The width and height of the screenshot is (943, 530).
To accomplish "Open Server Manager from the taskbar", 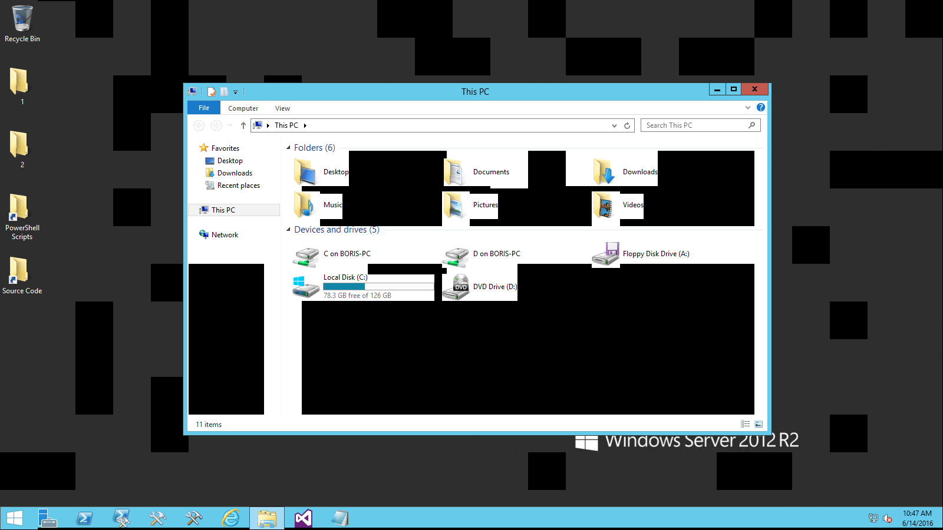I will pyautogui.click(x=48, y=518).
